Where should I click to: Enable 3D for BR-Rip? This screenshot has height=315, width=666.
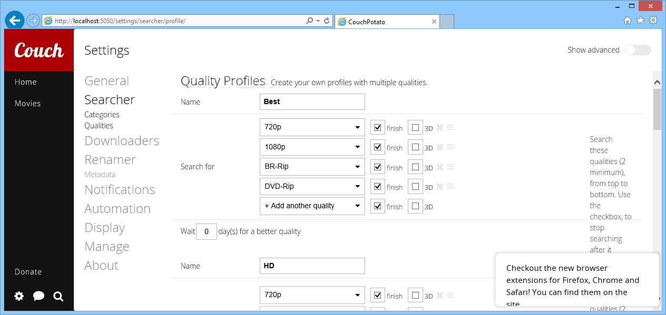tap(415, 167)
